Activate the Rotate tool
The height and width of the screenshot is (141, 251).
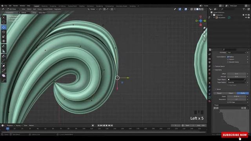[x=4, y=32]
